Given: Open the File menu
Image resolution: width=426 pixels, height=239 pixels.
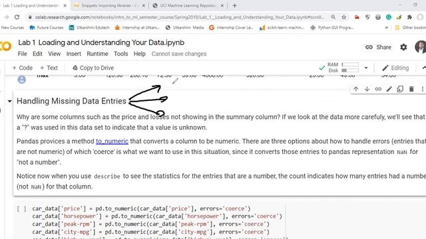Looking at the screenshot, I should click(x=22, y=54).
